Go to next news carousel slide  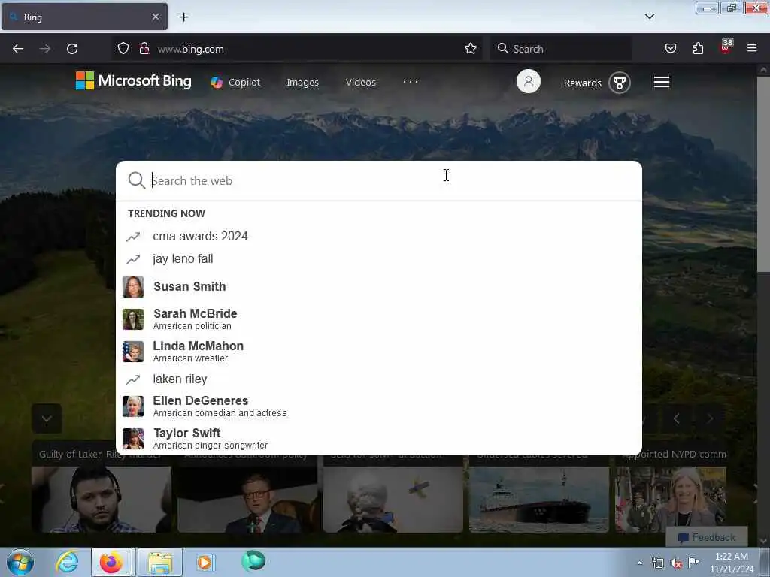pyautogui.click(x=710, y=418)
